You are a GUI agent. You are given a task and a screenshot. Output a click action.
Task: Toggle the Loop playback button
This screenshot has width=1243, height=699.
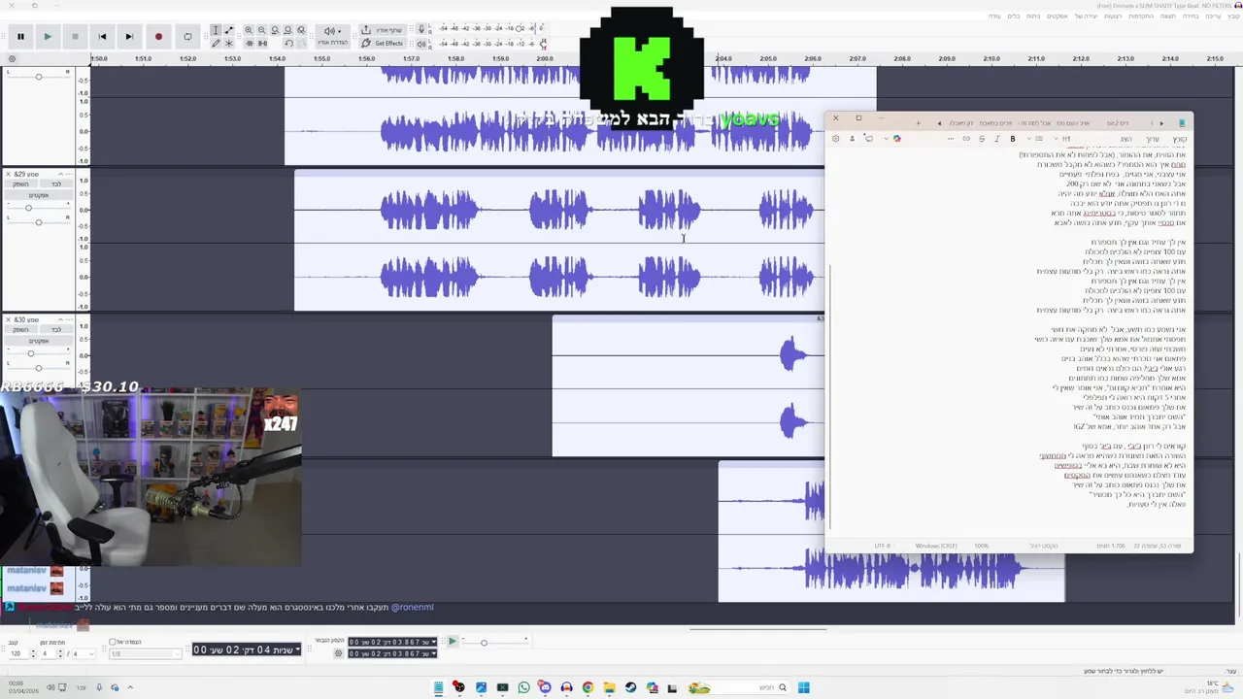coord(187,37)
